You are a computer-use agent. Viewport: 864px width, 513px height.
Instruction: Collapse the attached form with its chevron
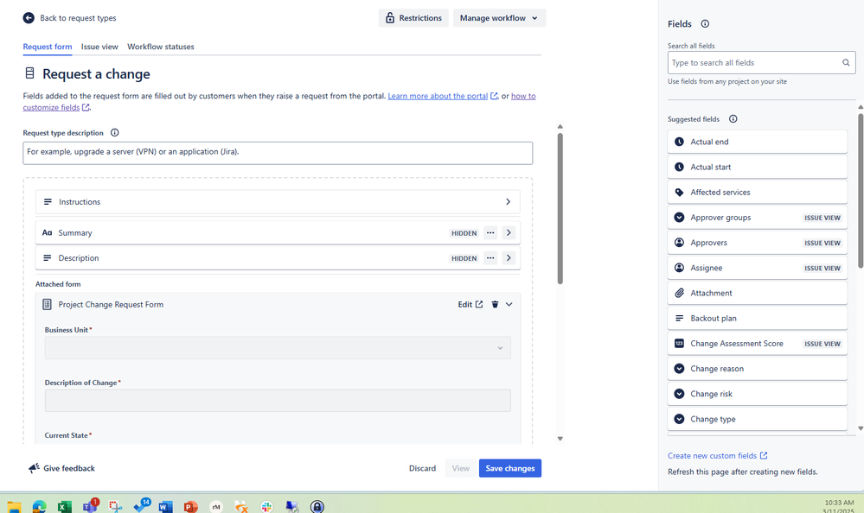coord(509,304)
